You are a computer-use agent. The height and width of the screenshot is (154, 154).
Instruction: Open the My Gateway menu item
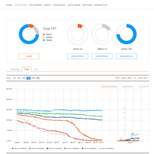(x=36, y=5)
